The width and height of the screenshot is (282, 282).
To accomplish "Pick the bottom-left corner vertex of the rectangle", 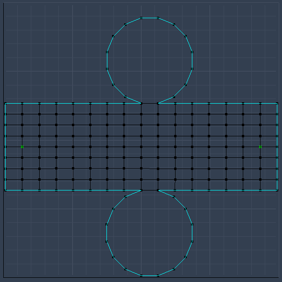I will [x=6, y=190].
